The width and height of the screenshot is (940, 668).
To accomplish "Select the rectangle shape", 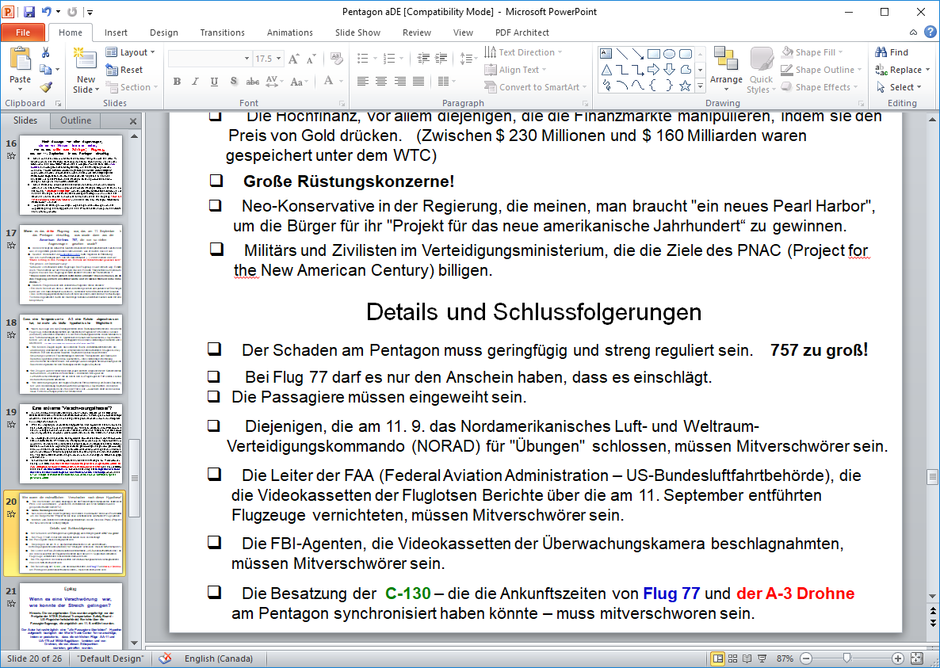I will click(653, 53).
